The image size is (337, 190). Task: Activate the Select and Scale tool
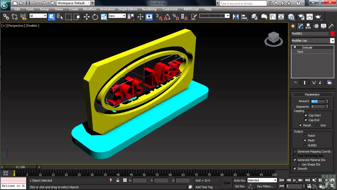[104, 17]
